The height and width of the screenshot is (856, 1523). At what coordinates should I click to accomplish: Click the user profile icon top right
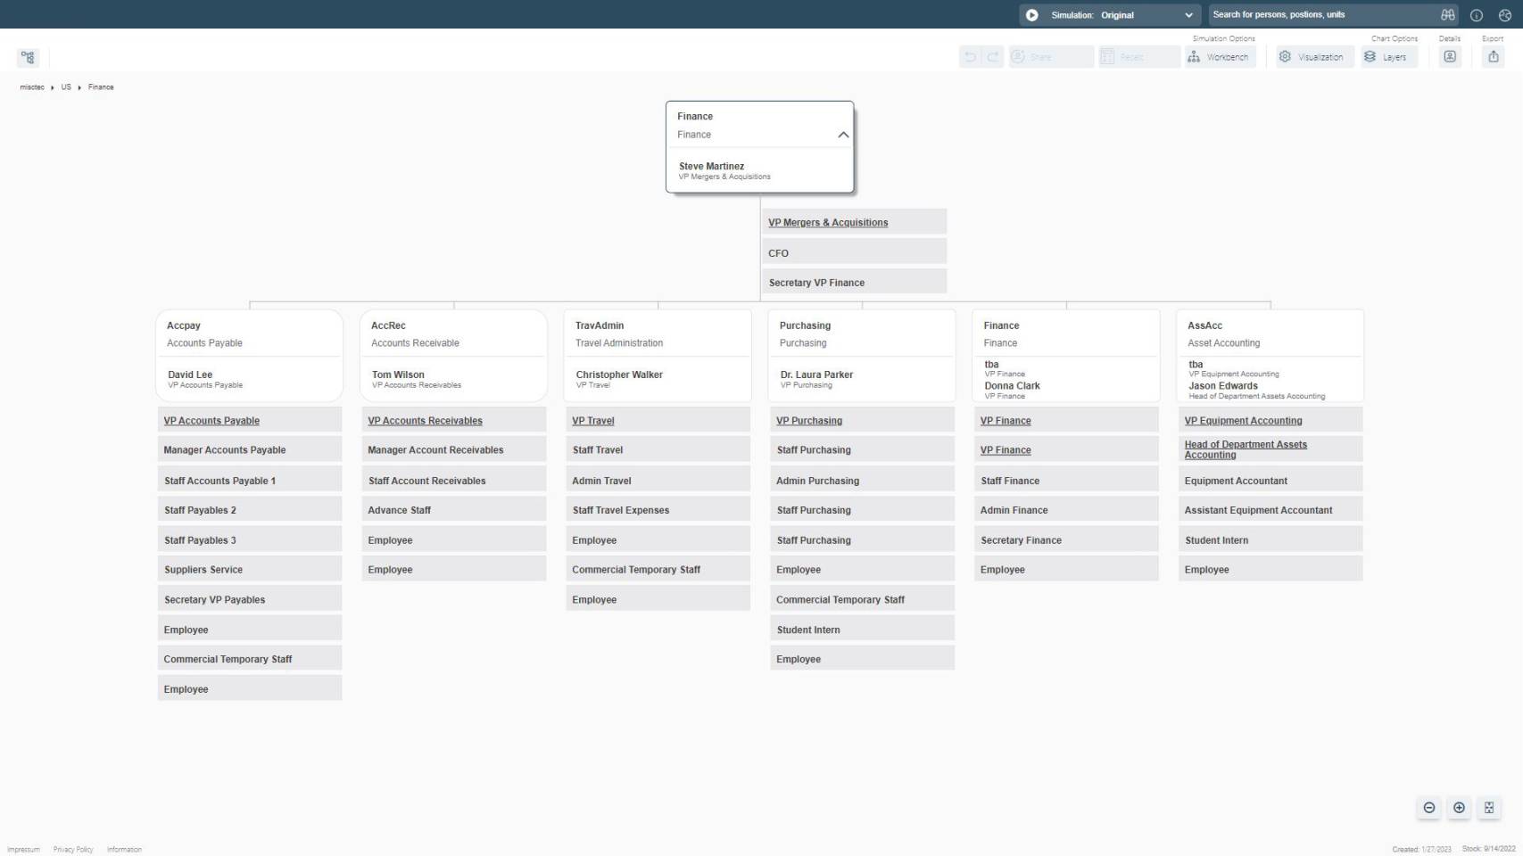tap(1505, 14)
